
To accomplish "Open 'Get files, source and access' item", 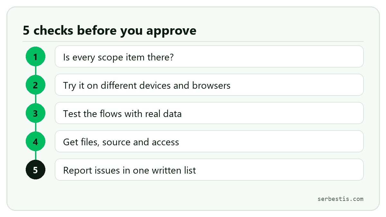I will tap(209, 141).
